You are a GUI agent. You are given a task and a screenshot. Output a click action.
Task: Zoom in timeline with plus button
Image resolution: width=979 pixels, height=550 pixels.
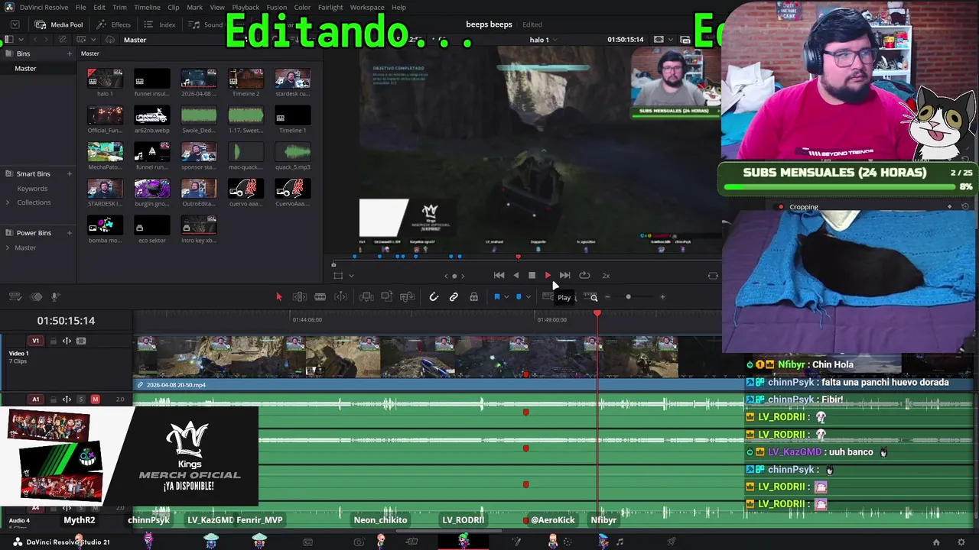662,297
